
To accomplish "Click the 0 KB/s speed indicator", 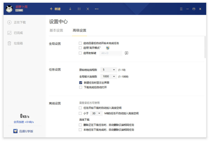I will [x=25, y=116].
